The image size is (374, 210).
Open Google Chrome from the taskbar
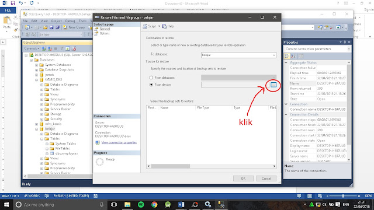click(x=154, y=205)
